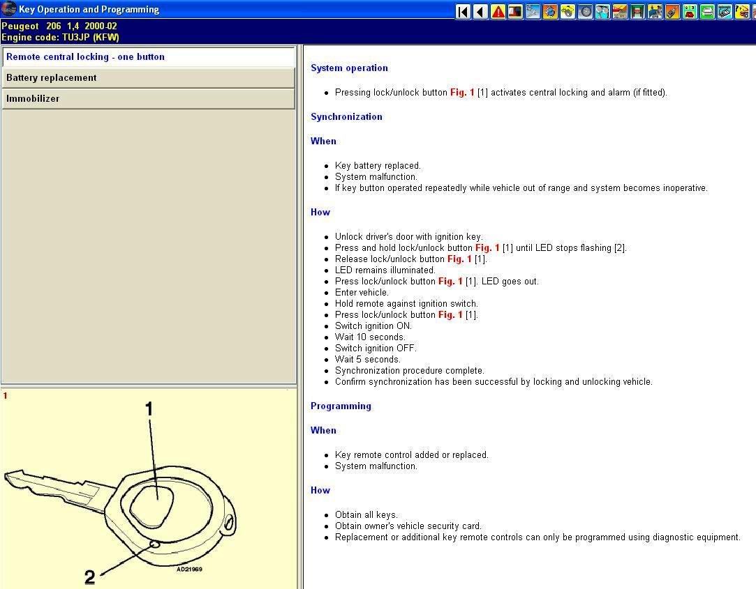The height and width of the screenshot is (589, 756).
Task: Select the yellow timing belt icon
Action: pos(568,11)
